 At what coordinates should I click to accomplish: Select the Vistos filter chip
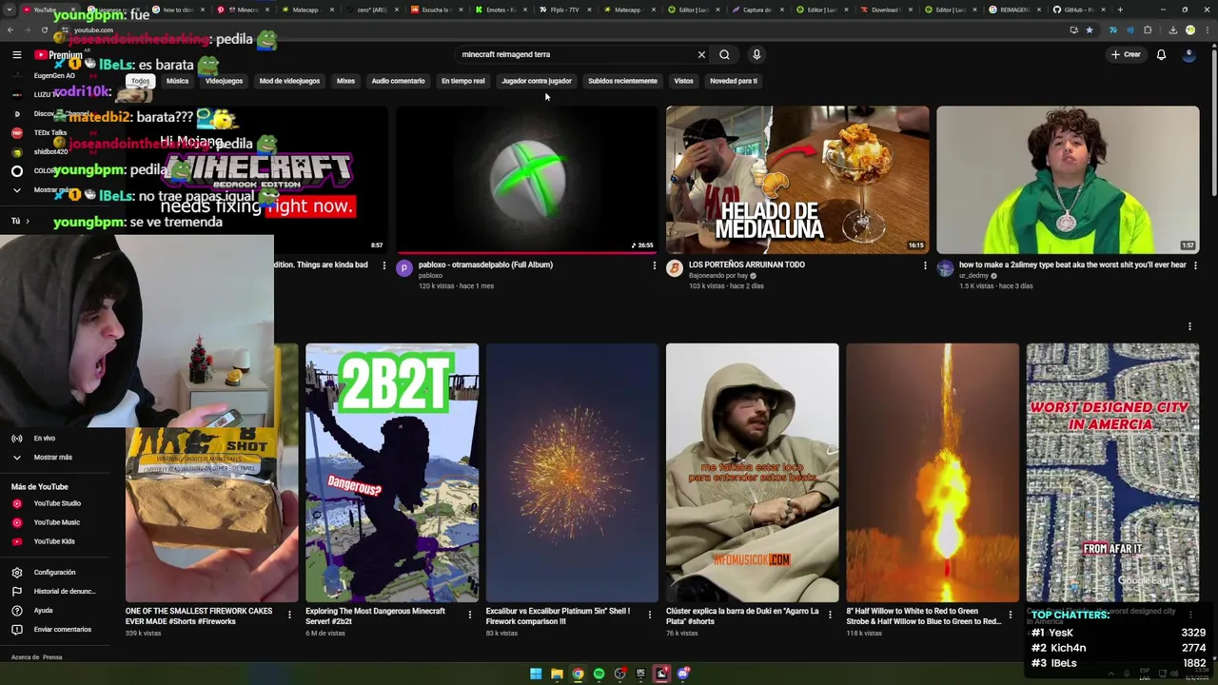tap(683, 81)
